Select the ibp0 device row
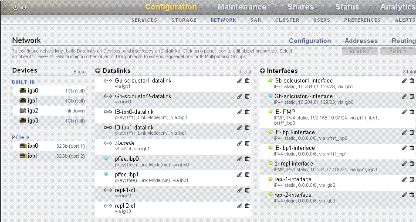This screenshot has width=416, height=222. coord(49,146)
